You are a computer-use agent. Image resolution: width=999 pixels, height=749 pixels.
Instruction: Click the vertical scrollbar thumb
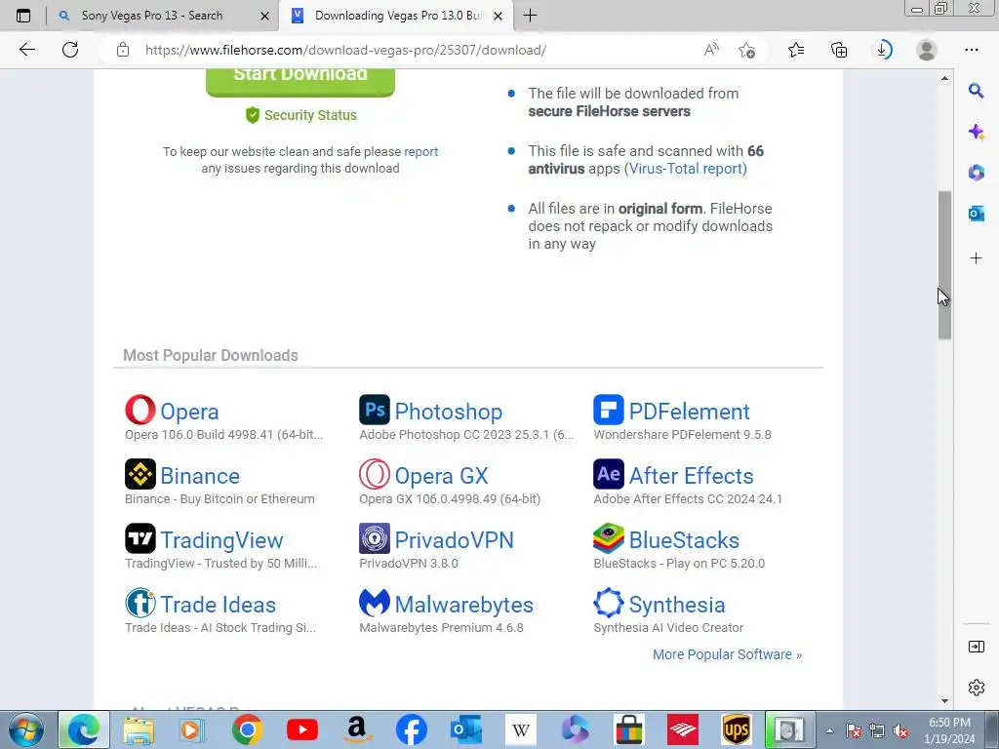pos(944,265)
